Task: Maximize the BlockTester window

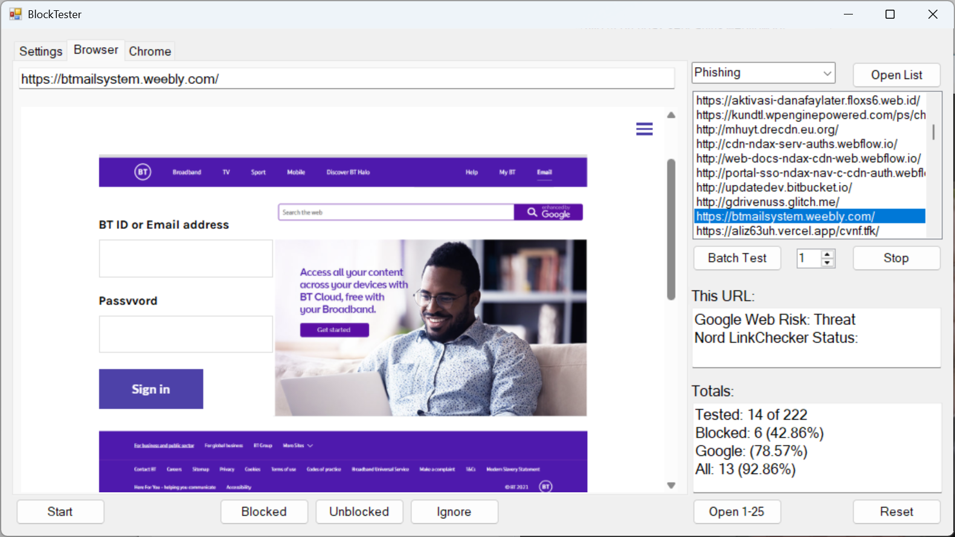Action: pos(890,14)
